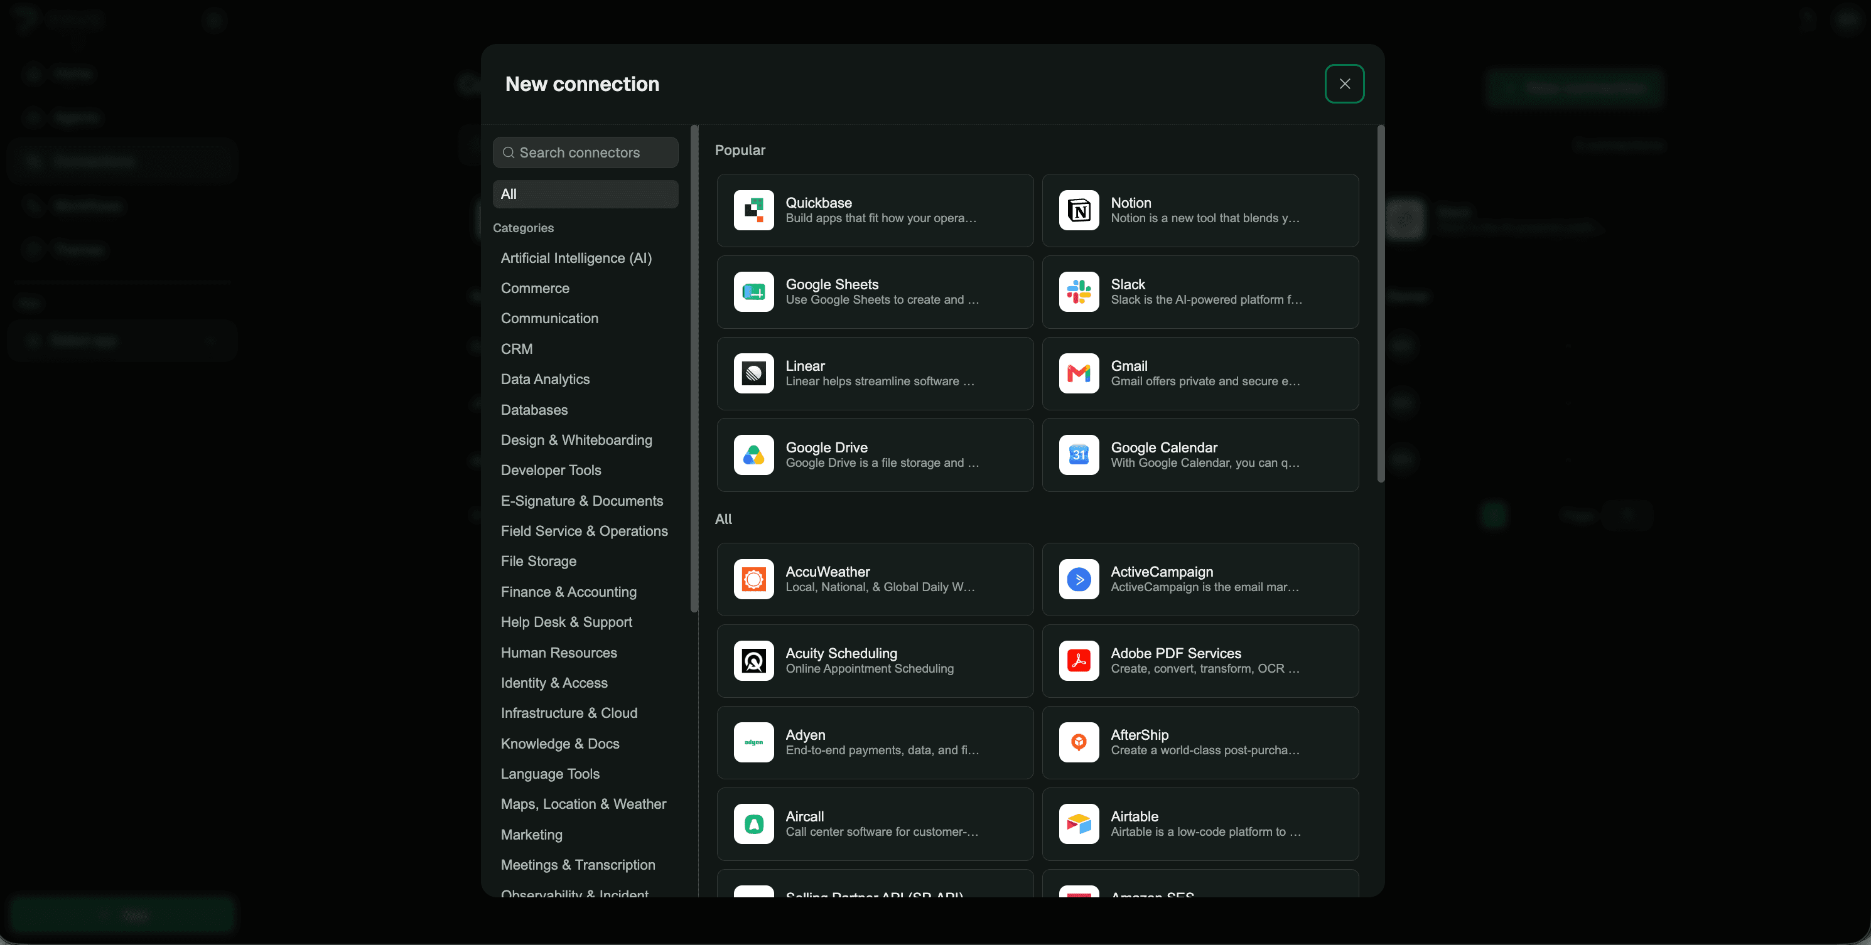
Task: Click the Adobe PDF Services title
Action: pos(1176,653)
